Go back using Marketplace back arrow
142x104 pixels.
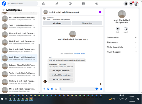point(3,10)
